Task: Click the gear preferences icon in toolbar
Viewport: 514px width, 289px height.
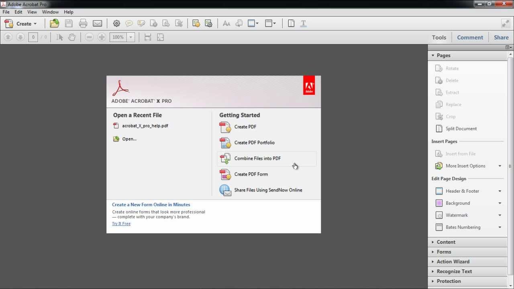Action: (116, 23)
